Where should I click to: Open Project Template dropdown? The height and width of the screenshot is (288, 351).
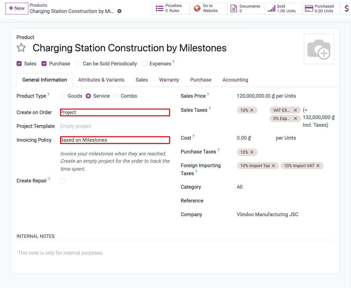pos(115,126)
